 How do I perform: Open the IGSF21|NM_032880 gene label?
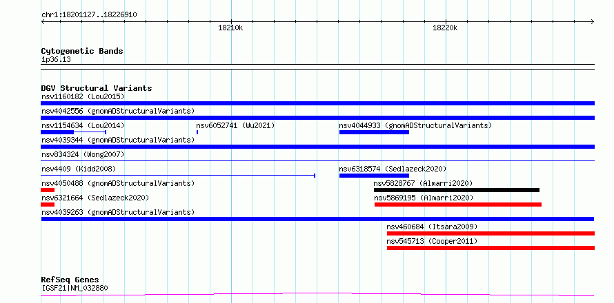tap(75, 288)
